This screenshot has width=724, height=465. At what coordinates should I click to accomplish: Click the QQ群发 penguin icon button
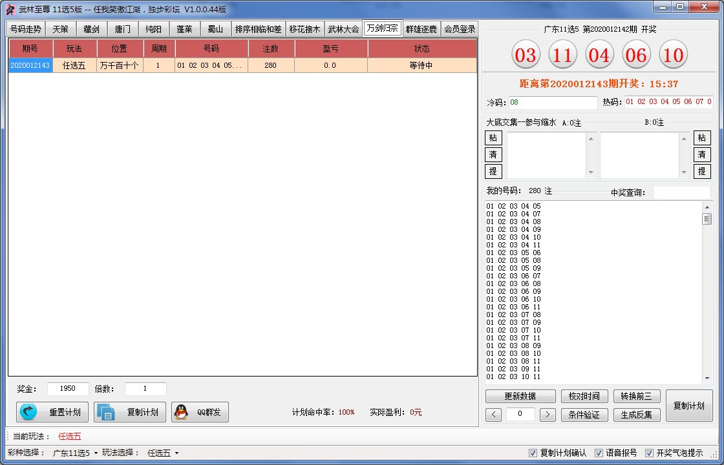coord(200,412)
